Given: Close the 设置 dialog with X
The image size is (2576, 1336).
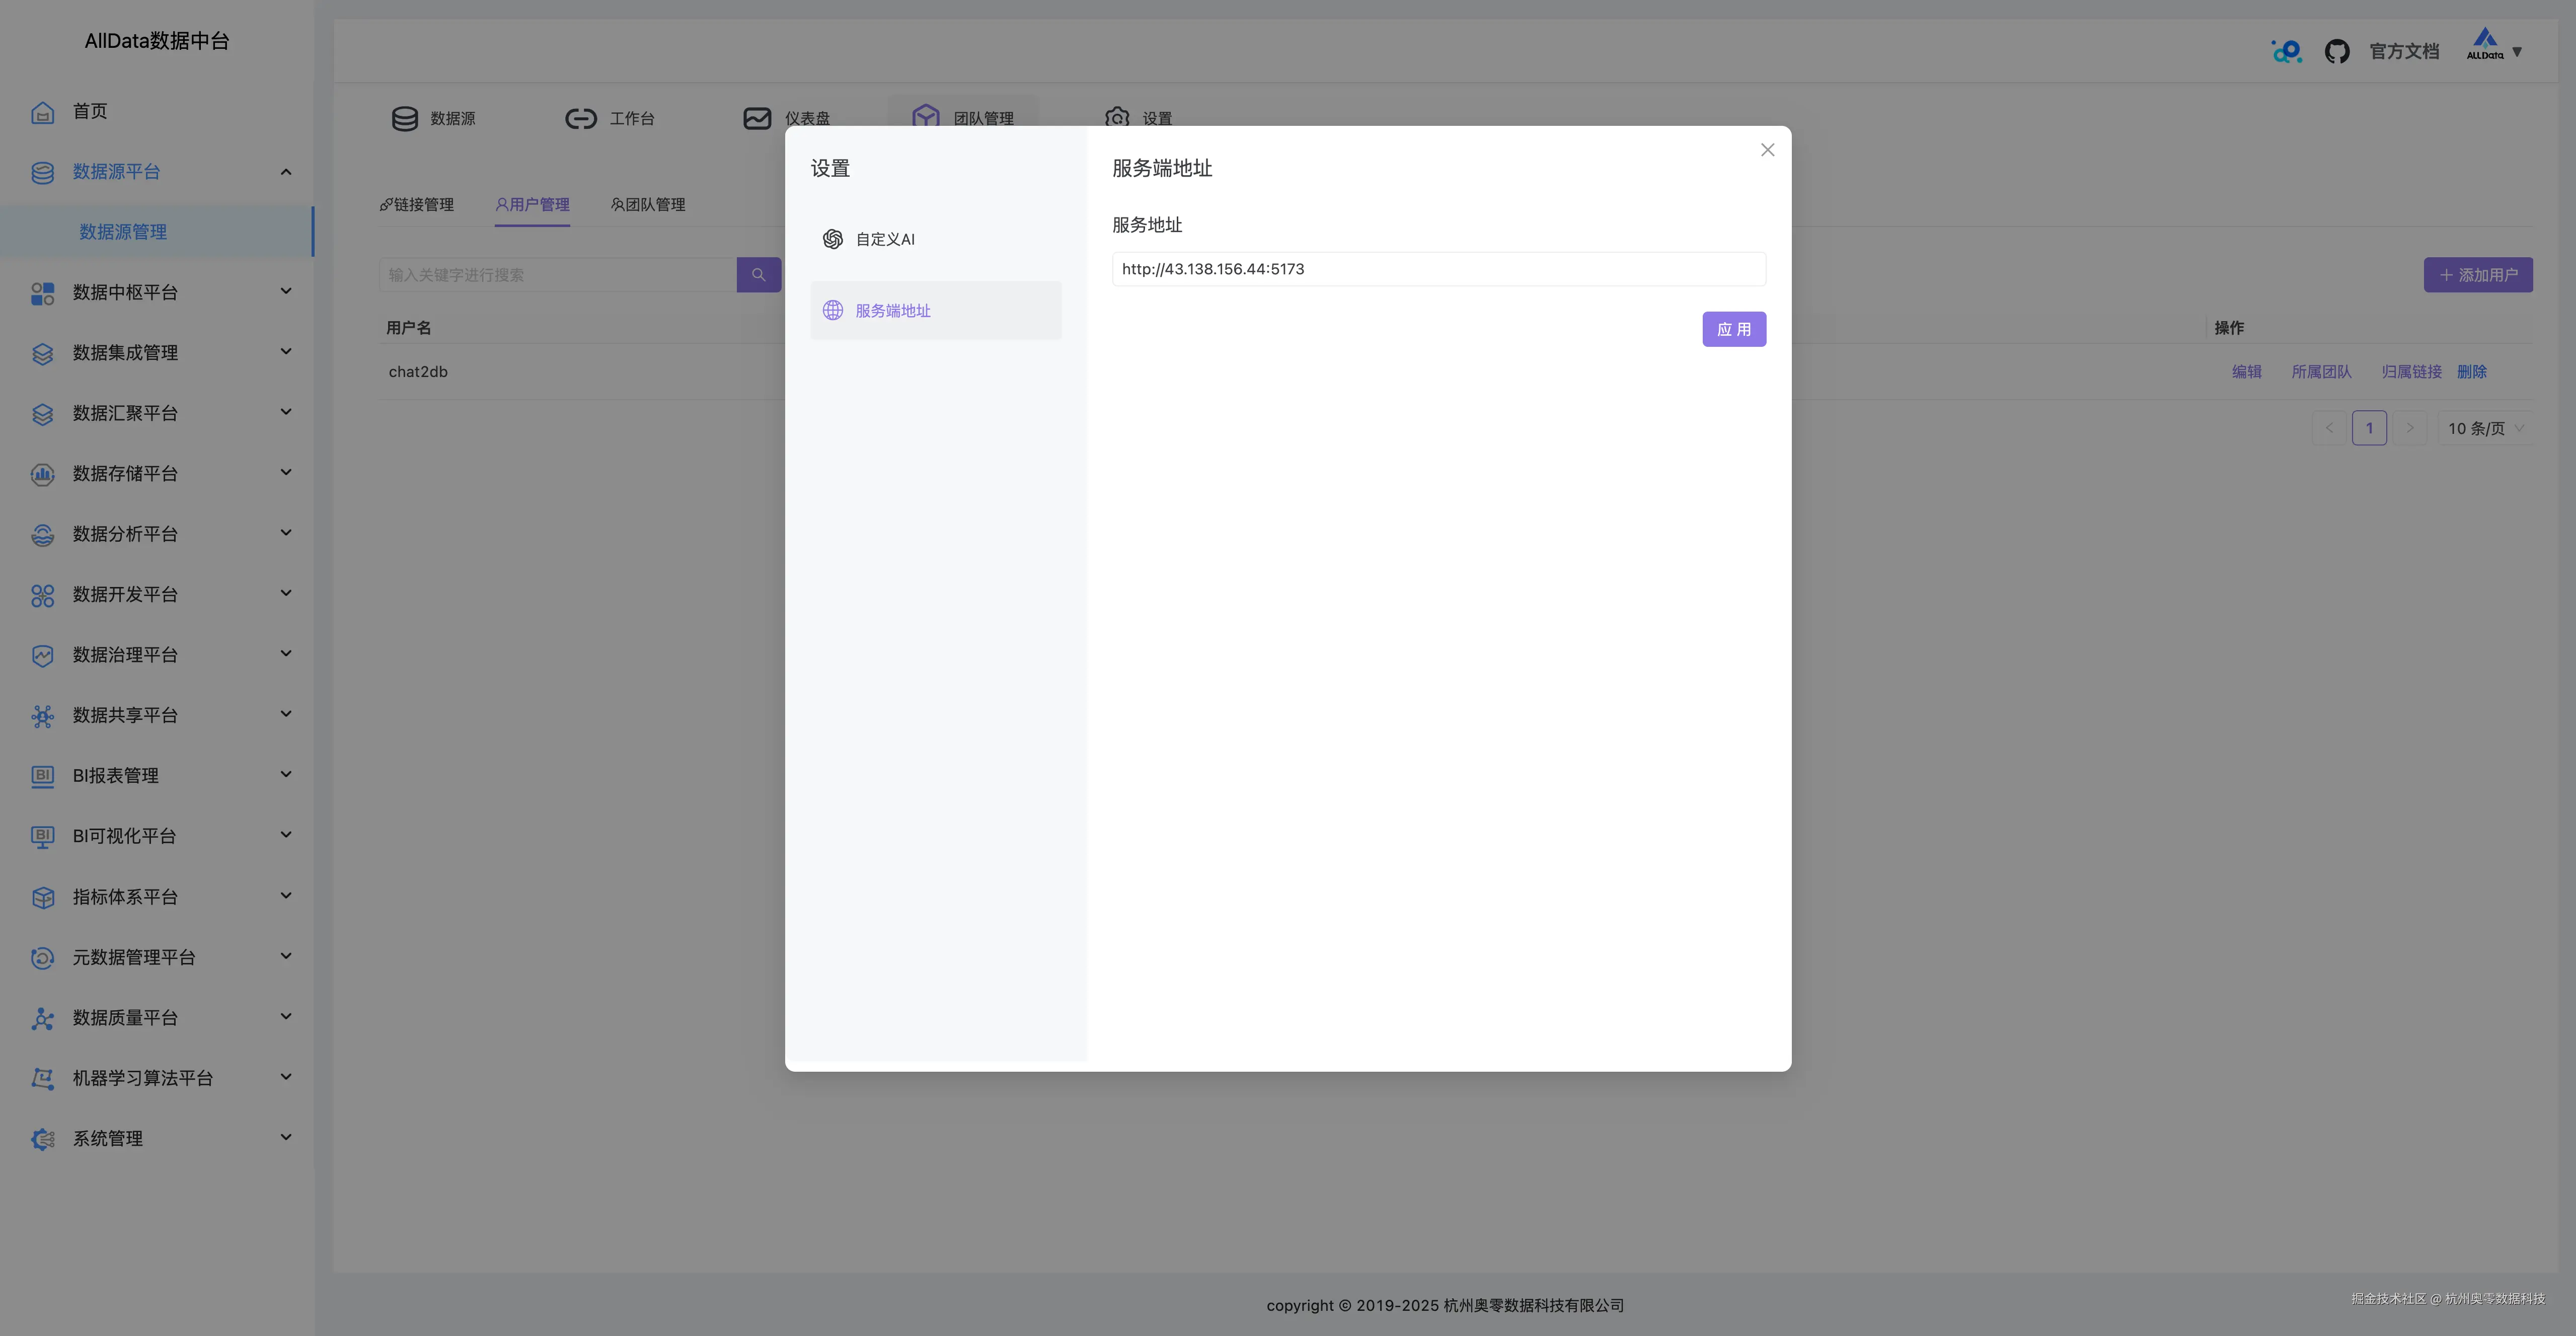Looking at the screenshot, I should coord(1767,150).
